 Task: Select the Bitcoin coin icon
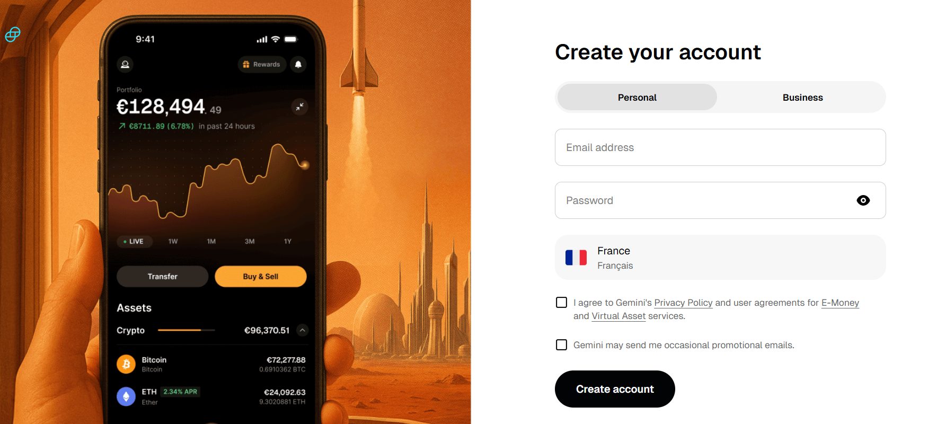pos(126,364)
